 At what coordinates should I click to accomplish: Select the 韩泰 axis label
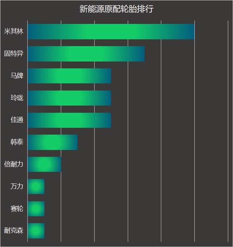click(17, 142)
